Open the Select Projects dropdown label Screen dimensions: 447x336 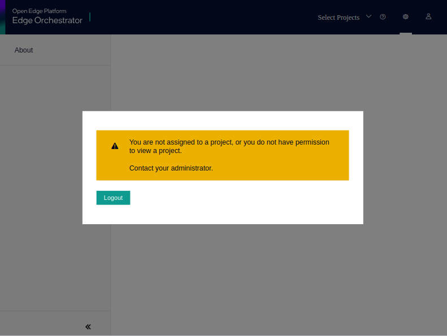[x=338, y=18]
